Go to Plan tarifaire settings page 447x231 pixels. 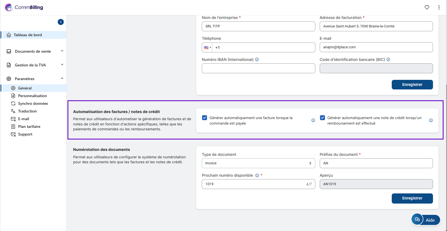pos(29,126)
